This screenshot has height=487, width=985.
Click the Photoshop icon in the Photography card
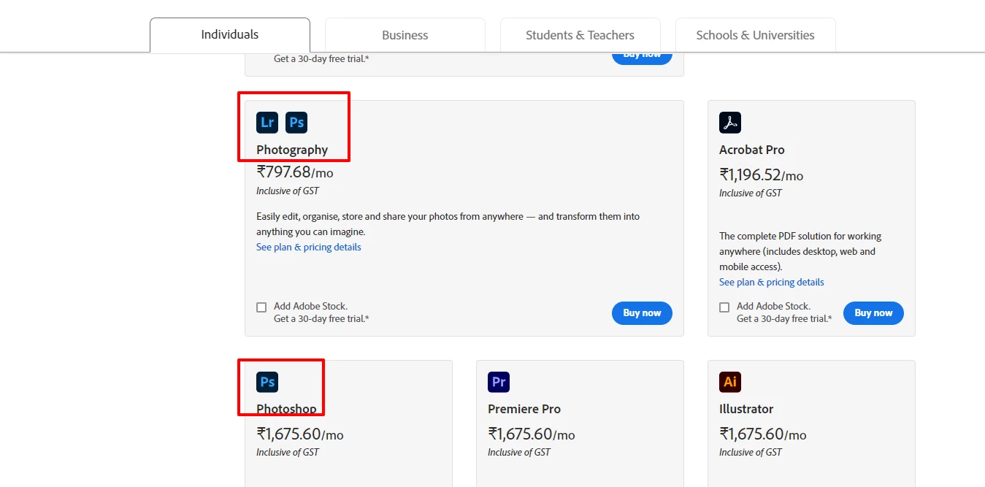296,123
